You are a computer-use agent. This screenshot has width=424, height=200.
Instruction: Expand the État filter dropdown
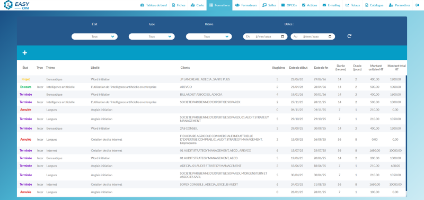tap(94, 37)
